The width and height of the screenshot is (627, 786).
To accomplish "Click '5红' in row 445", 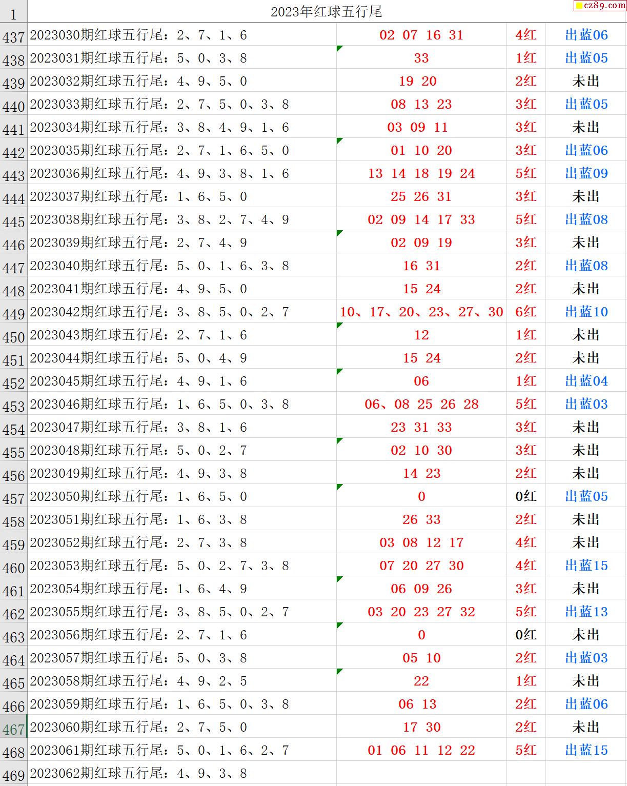I will 526,219.
